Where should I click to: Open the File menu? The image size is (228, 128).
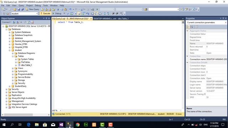coord(3,5)
